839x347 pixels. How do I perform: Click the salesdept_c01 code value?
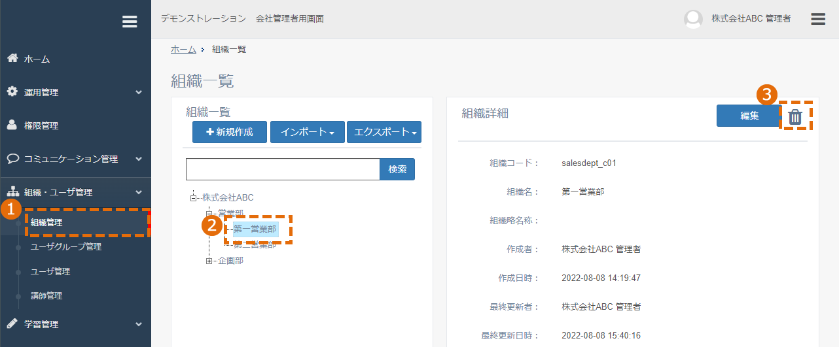(x=589, y=163)
